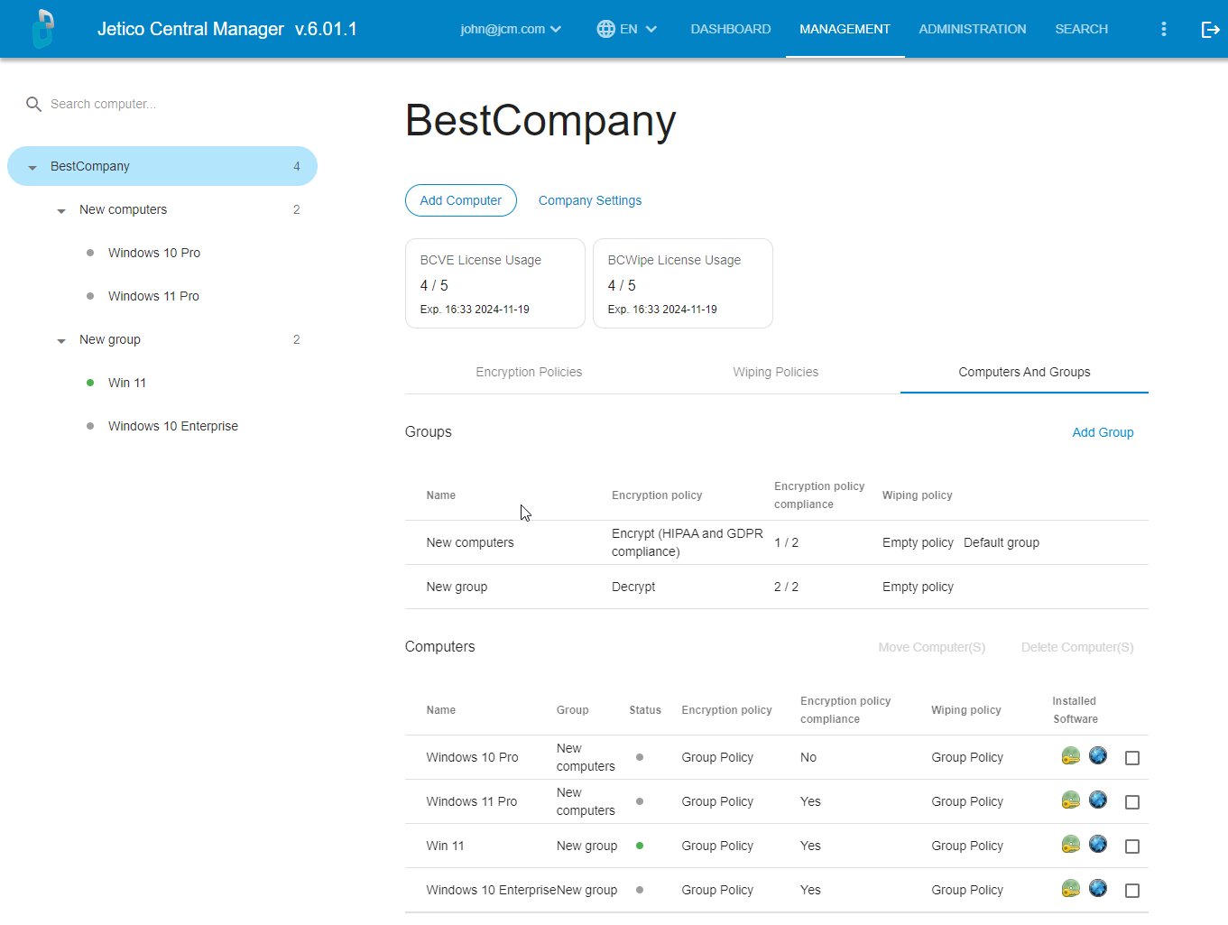The image size is (1228, 925).
Task: Click 'Encrypt (HIPAA and GDPR compliance)' policy cell
Action: coord(688,542)
